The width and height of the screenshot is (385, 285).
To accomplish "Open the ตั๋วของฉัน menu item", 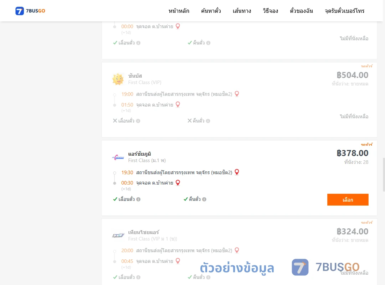I will coord(301,11).
